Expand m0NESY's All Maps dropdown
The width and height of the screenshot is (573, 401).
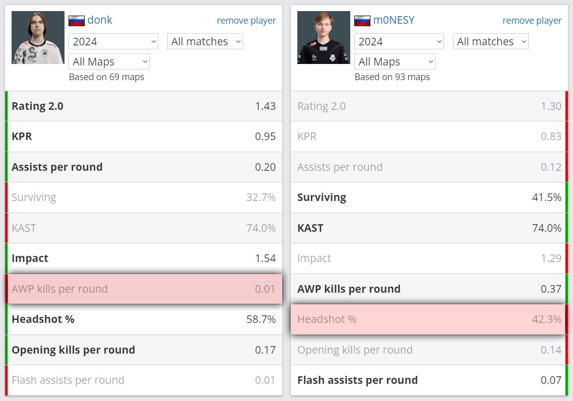395,62
